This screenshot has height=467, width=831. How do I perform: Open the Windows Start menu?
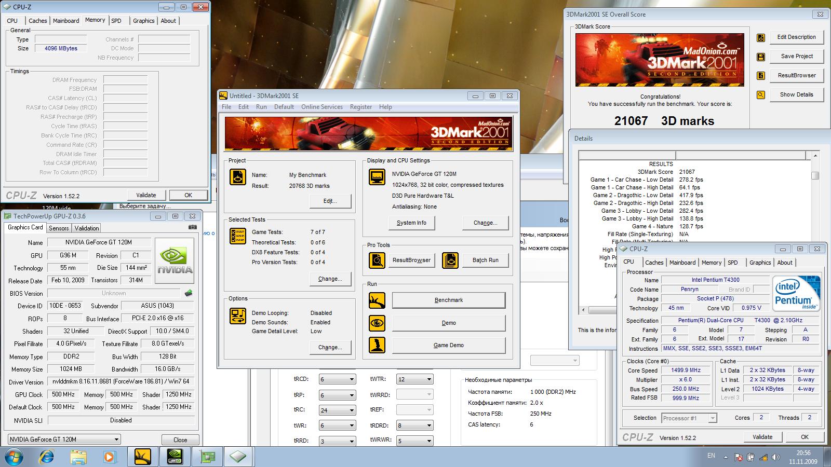[15, 457]
